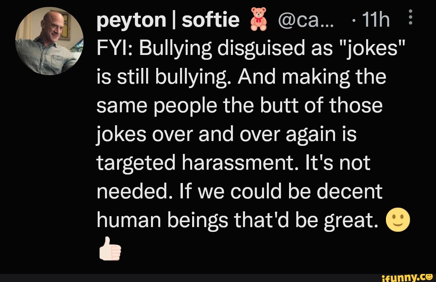Open the vertical dots dropdown for tweet actions
The image size is (436, 282).
(x=411, y=17)
